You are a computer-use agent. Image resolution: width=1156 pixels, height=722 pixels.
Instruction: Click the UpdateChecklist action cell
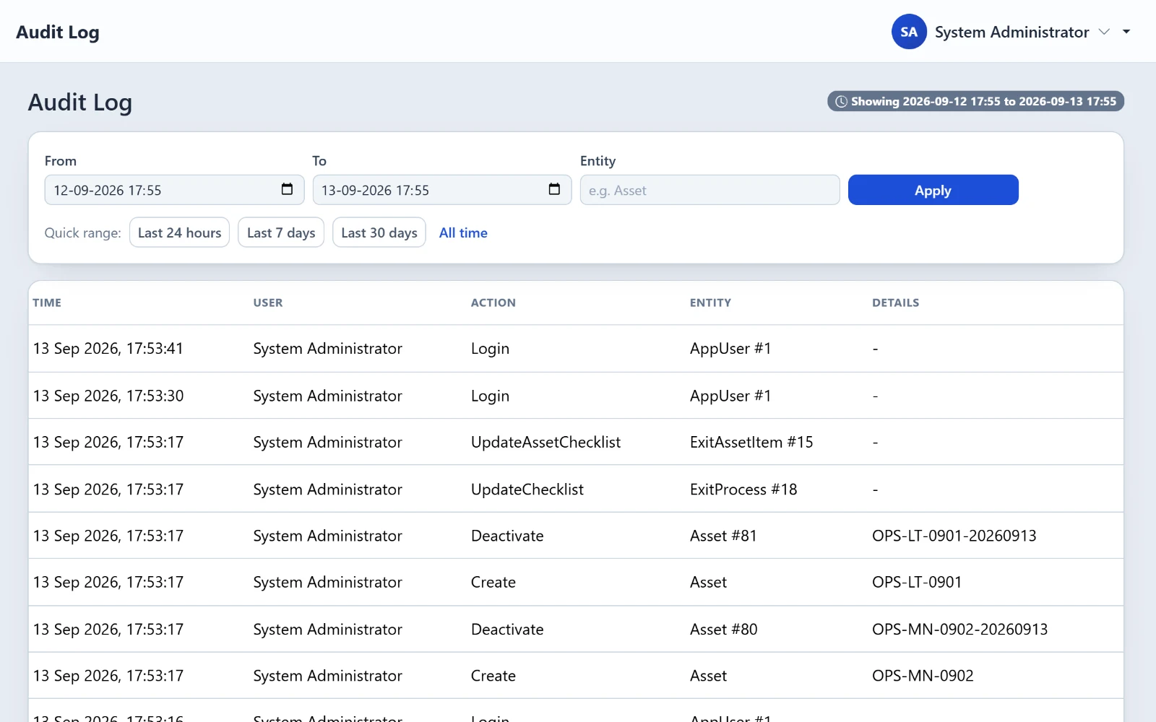coord(527,490)
